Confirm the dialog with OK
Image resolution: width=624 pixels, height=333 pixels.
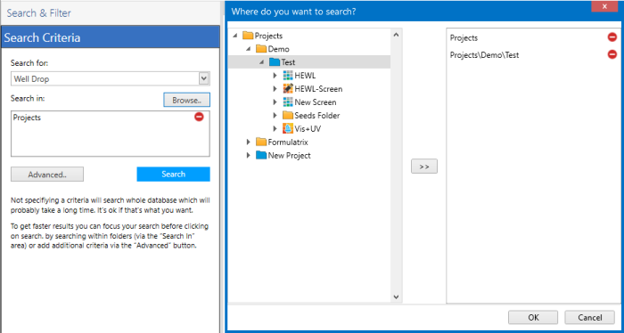click(533, 318)
